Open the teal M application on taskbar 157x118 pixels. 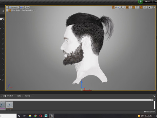coord(46,116)
